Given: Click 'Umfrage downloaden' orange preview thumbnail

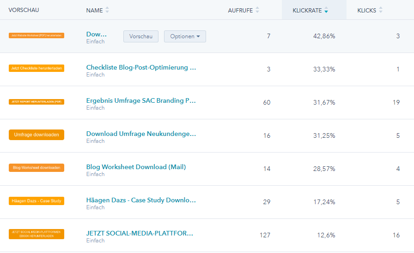Looking at the screenshot, I should click(x=37, y=135).
